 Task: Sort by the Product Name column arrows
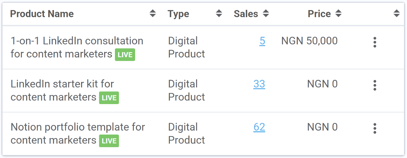tap(153, 13)
